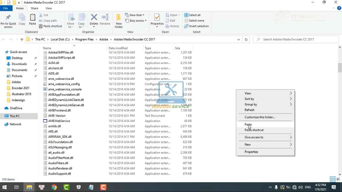The height and width of the screenshot is (192, 342).
Task: Click the vertical scrollbar thumb
Action: pos(340,67)
